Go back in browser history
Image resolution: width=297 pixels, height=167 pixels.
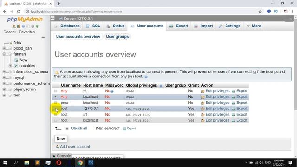(x=5, y=11)
